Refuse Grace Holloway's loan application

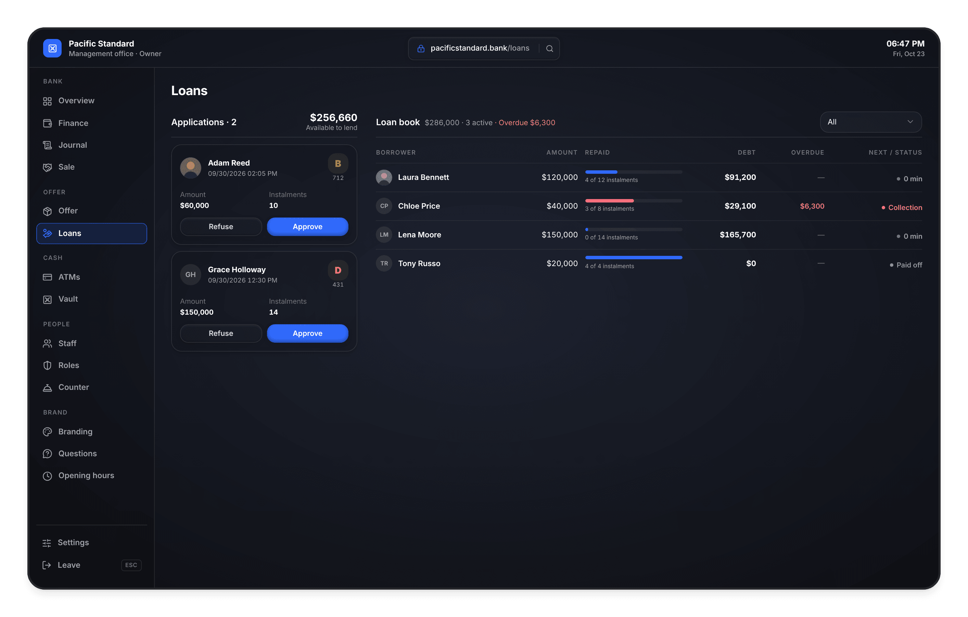(x=221, y=333)
